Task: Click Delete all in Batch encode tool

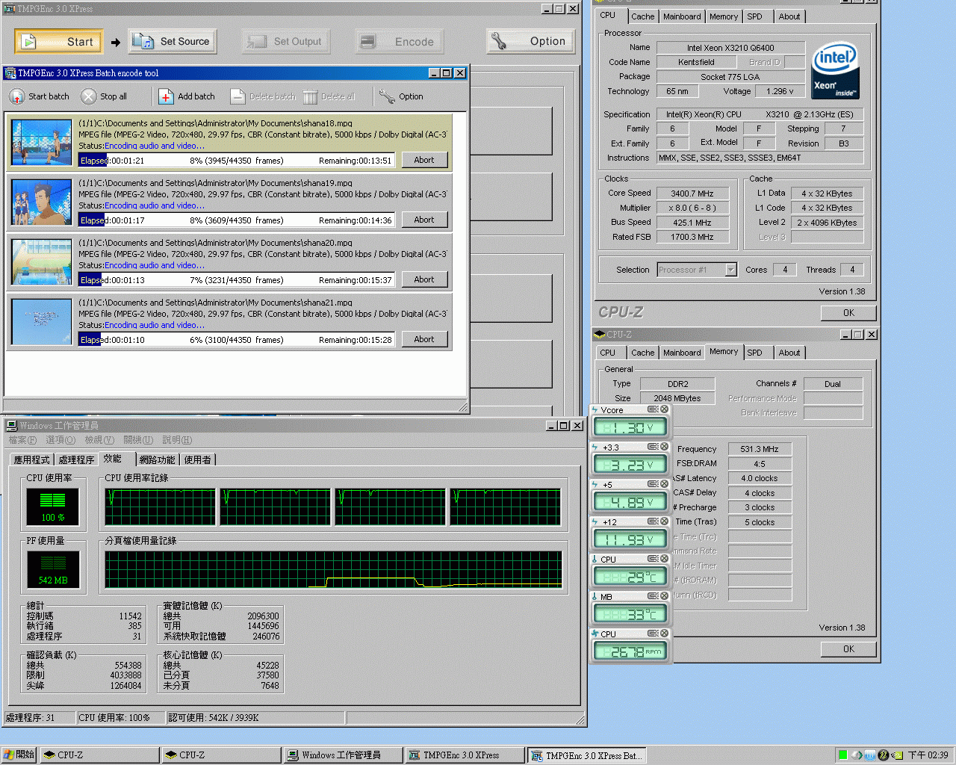Action: pos(329,96)
